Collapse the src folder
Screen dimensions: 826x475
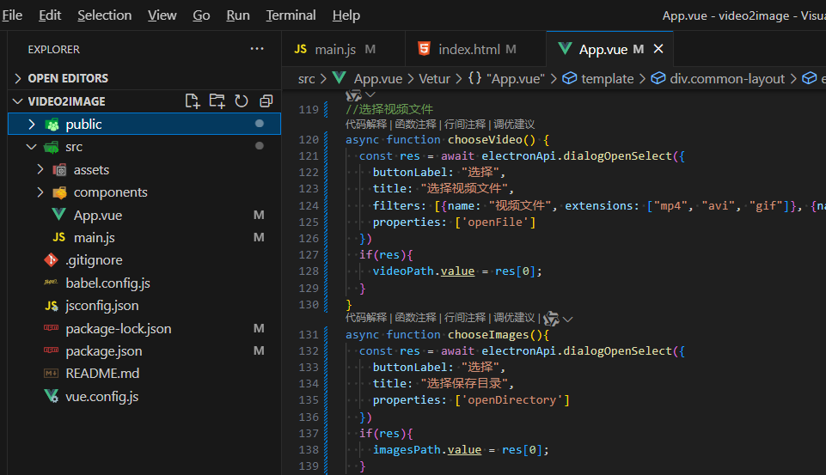[x=32, y=147]
